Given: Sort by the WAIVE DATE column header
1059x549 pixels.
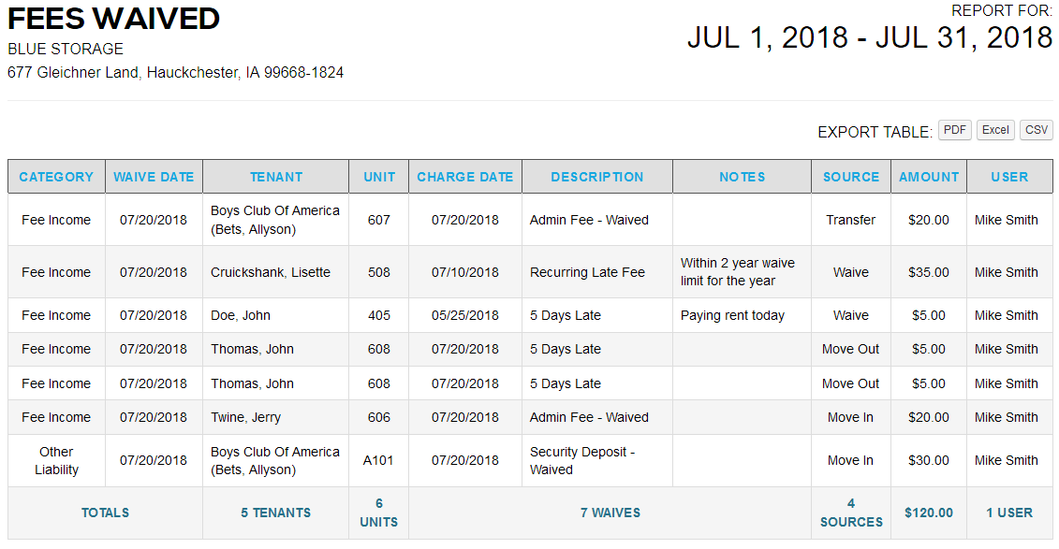Looking at the screenshot, I should click(x=154, y=176).
